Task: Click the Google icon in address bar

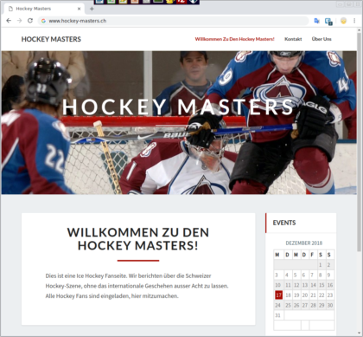Action: (43, 21)
